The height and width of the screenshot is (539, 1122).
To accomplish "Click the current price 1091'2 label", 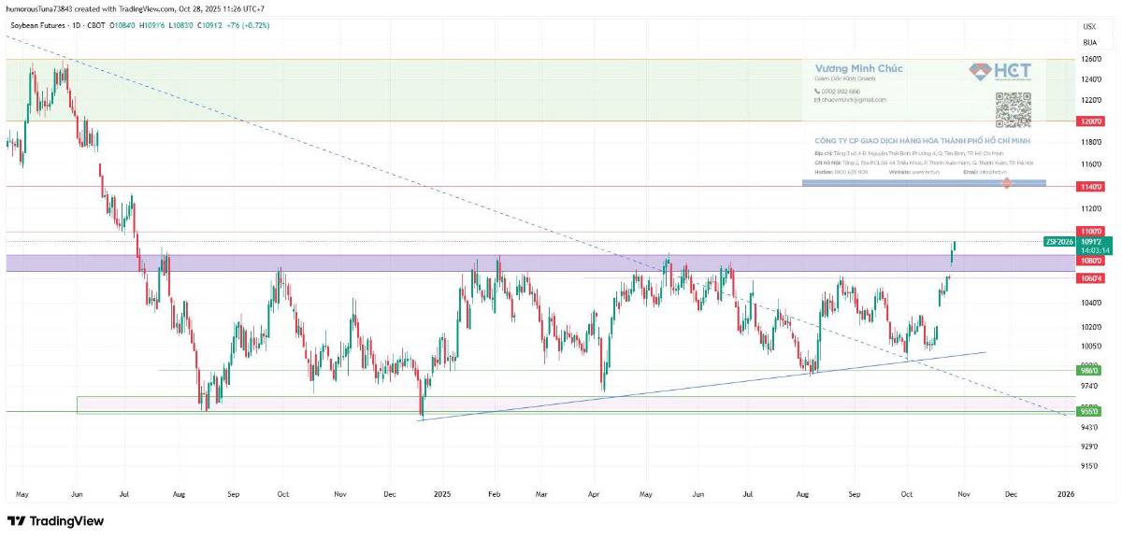I will 1091,241.
